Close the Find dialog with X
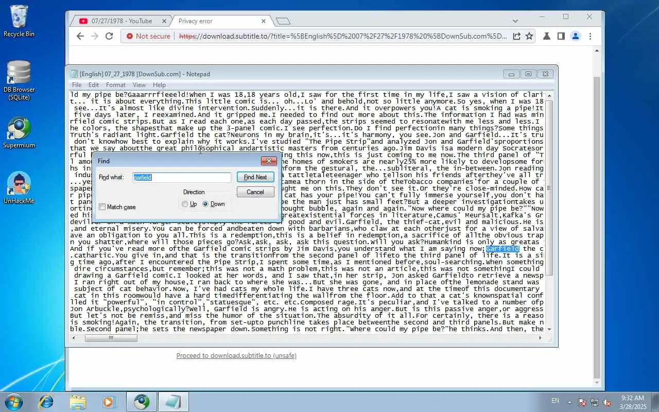This screenshot has height=412, width=659. [269, 161]
